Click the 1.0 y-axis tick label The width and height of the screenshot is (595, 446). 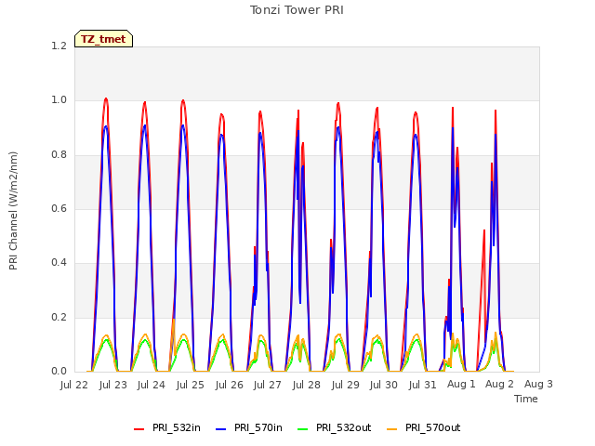(x=59, y=100)
